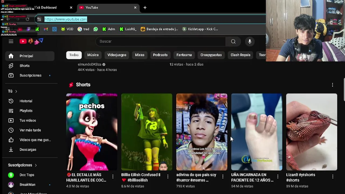Open Ver más tarde in sidebar
The height and width of the screenshot is (194, 345).
click(x=30, y=130)
